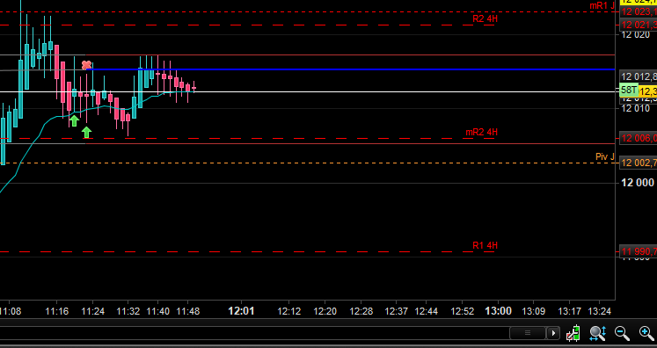Click the 12:37 time axis label
This screenshot has width=657, height=348.
pos(396,311)
